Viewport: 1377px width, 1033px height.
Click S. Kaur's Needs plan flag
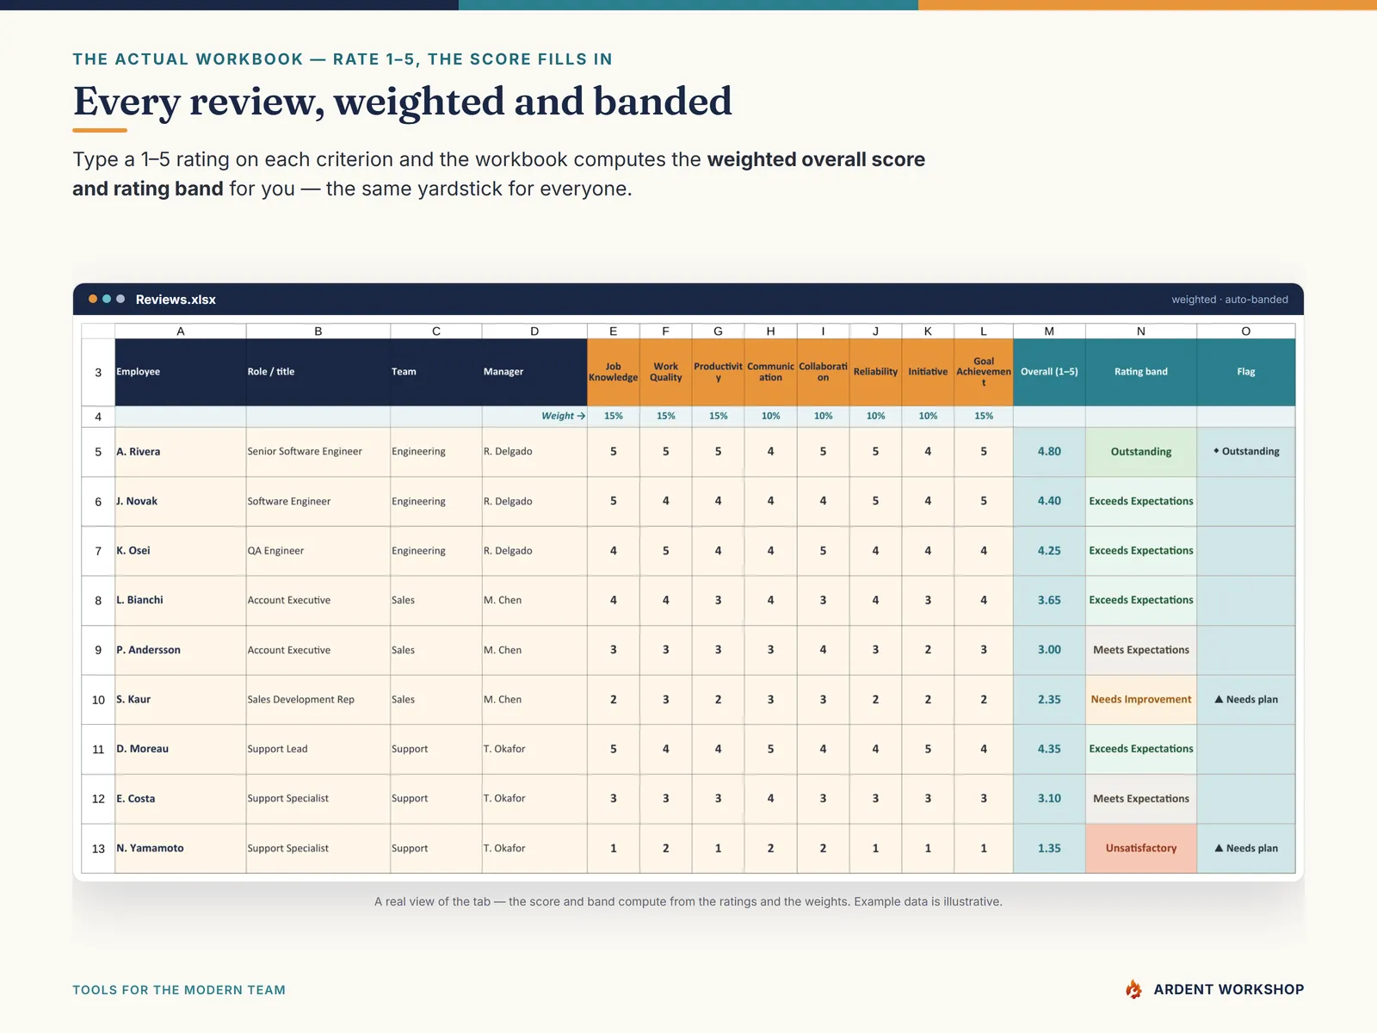(x=1246, y=700)
